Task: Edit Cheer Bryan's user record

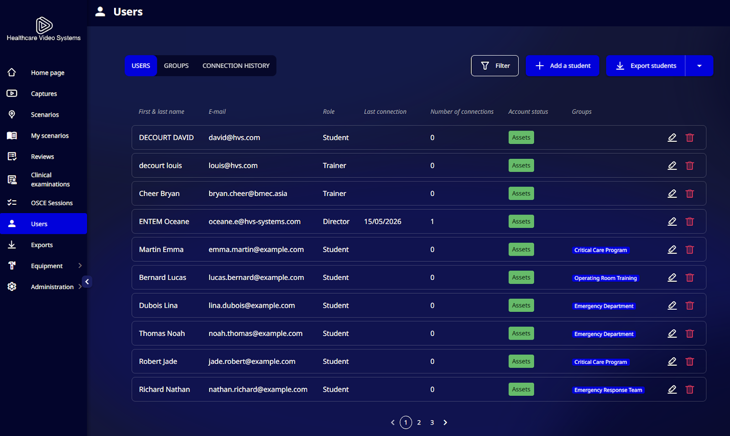Action: tap(672, 193)
